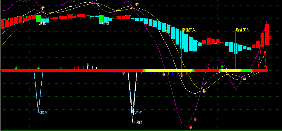Click the long yellow segment of the signal band
This screenshot has width=282, height=131.
click(168, 71)
